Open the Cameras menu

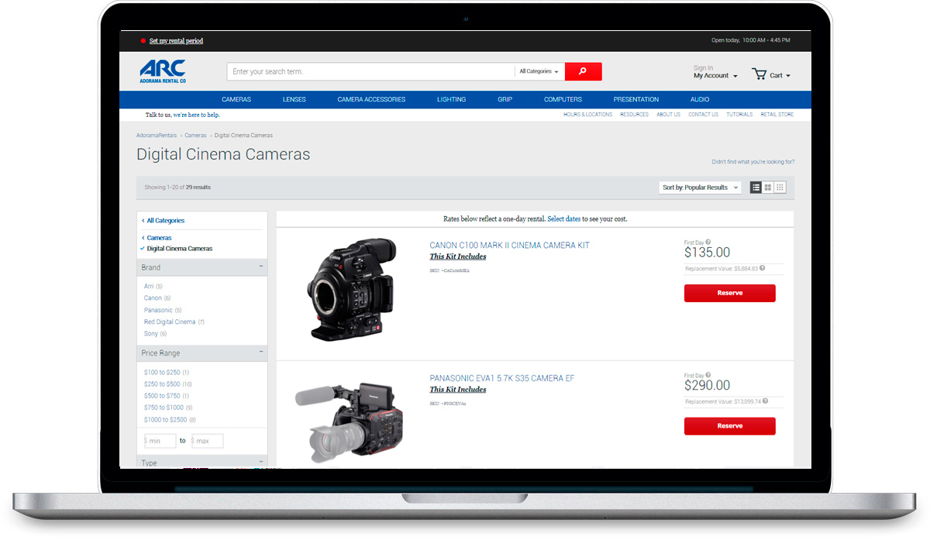[x=236, y=99]
